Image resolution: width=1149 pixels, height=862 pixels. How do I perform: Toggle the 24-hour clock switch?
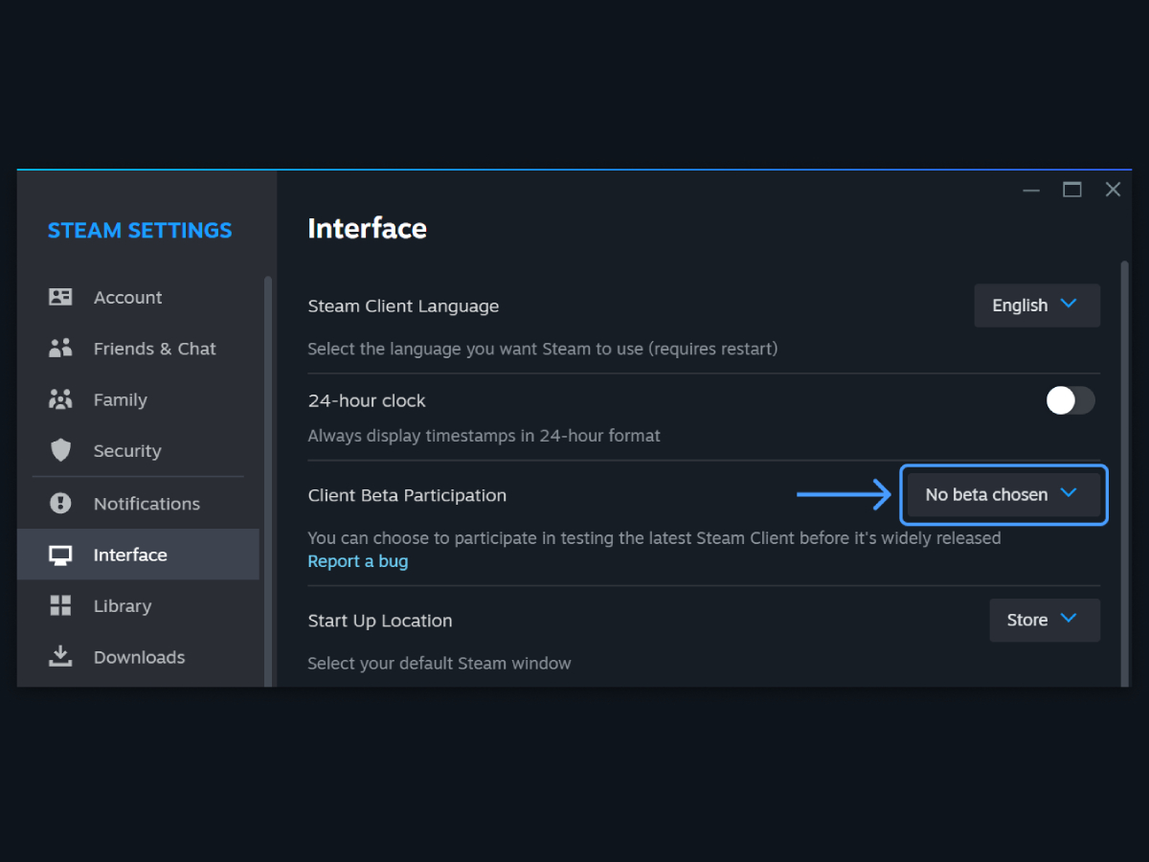coord(1070,400)
